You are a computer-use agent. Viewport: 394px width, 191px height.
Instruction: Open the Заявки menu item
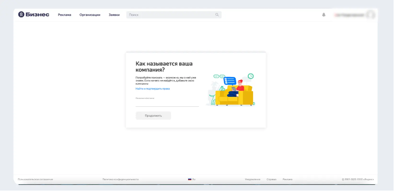(114, 15)
